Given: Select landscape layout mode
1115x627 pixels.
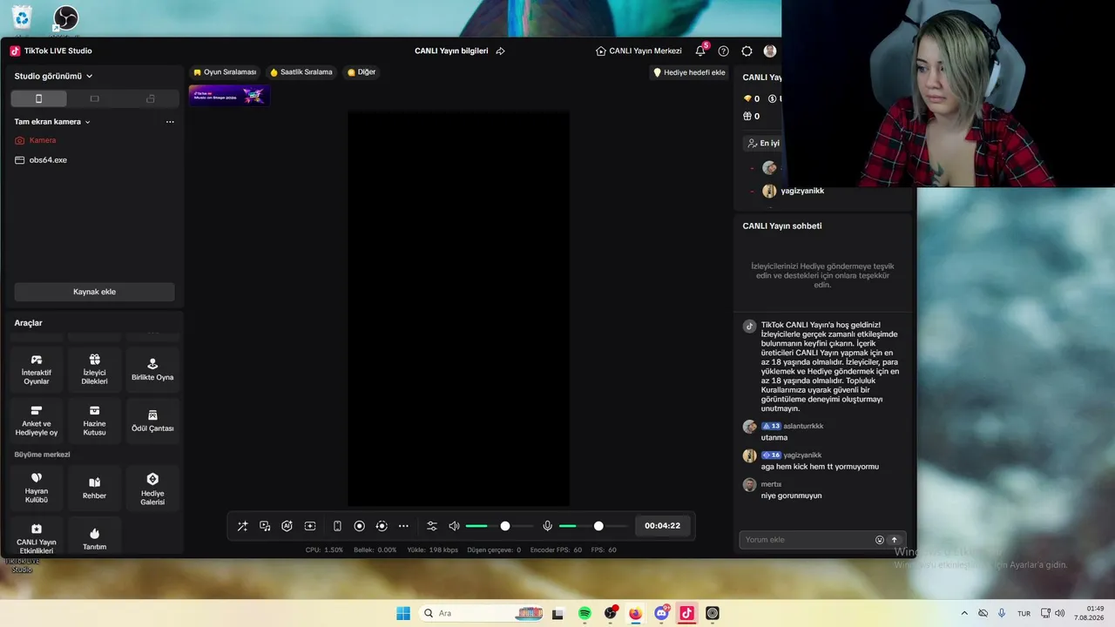Looking at the screenshot, I should tap(94, 98).
